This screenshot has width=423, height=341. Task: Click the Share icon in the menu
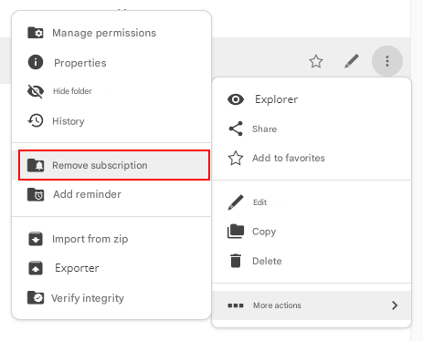pos(236,129)
